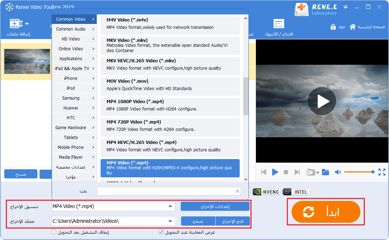Click the lock icon beside حول
The image size is (389, 240).
point(333,27)
